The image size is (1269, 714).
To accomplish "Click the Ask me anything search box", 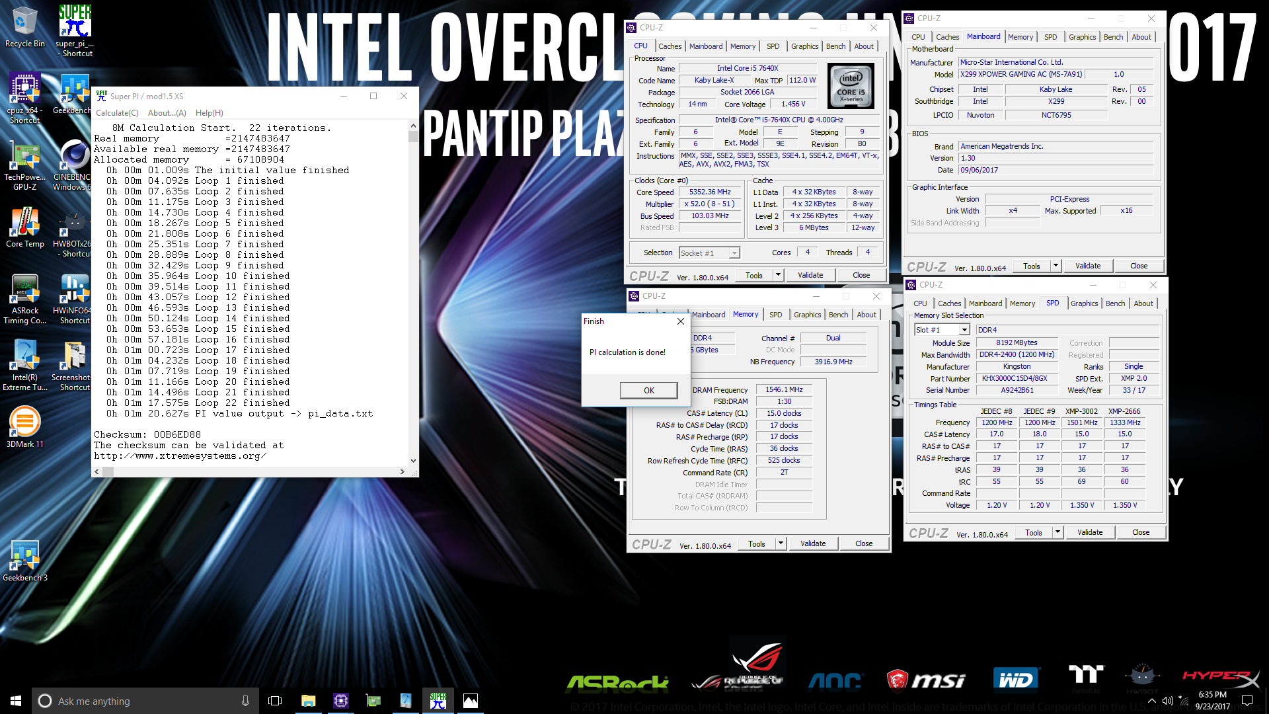I will [x=144, y=701].
